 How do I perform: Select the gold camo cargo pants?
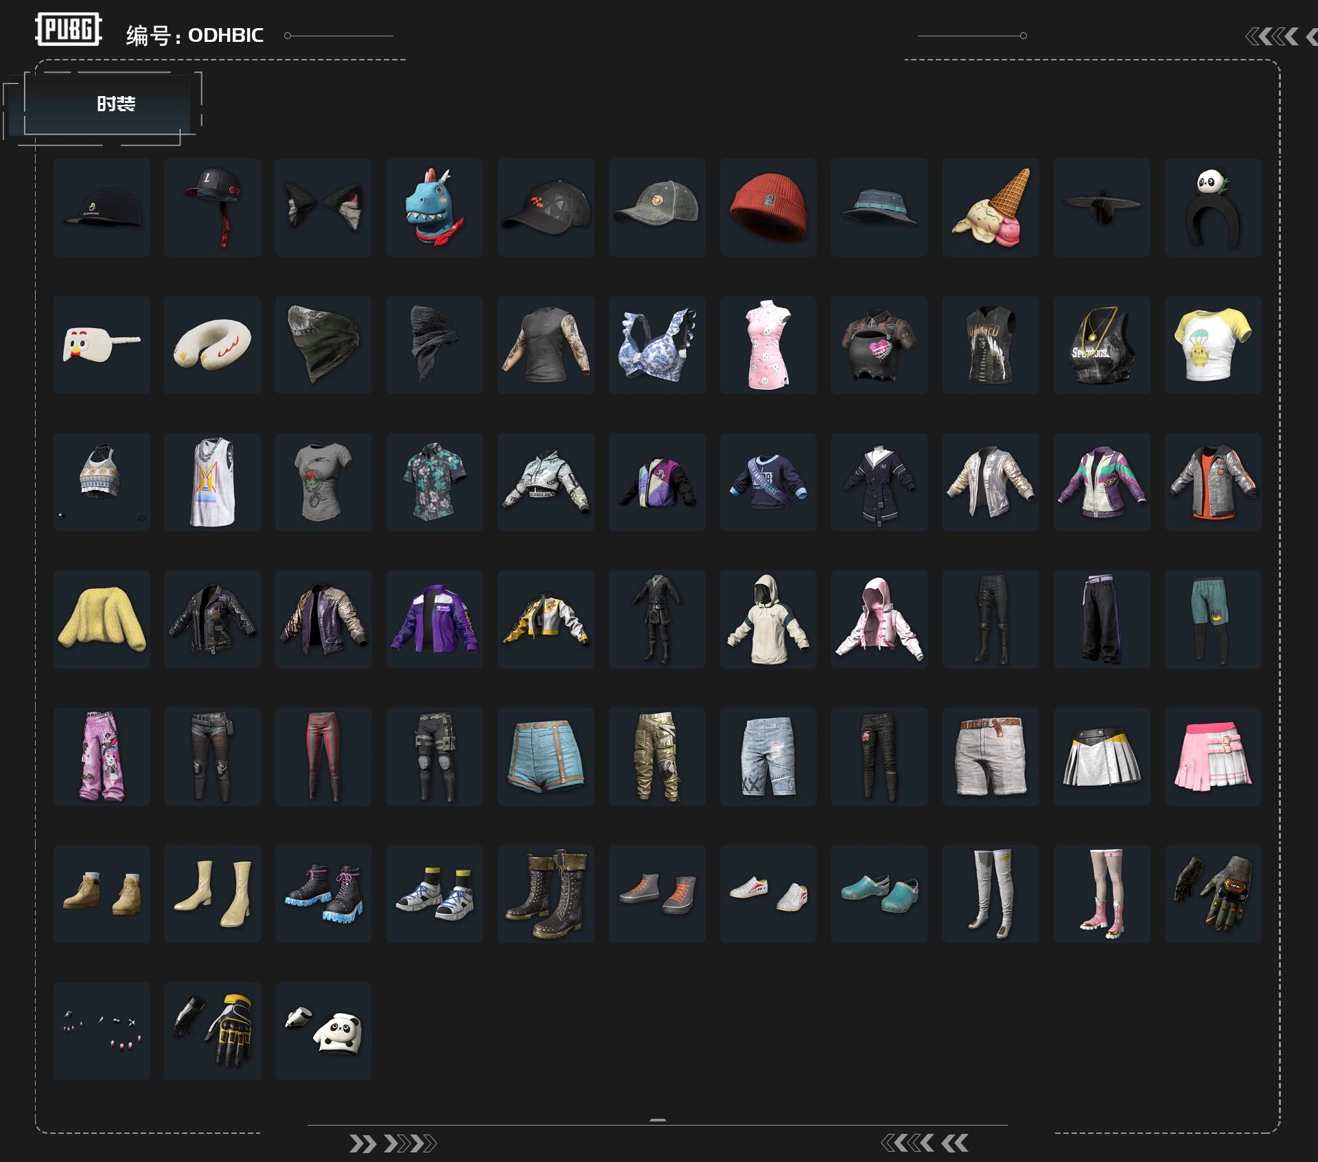(x=657, y=756)
